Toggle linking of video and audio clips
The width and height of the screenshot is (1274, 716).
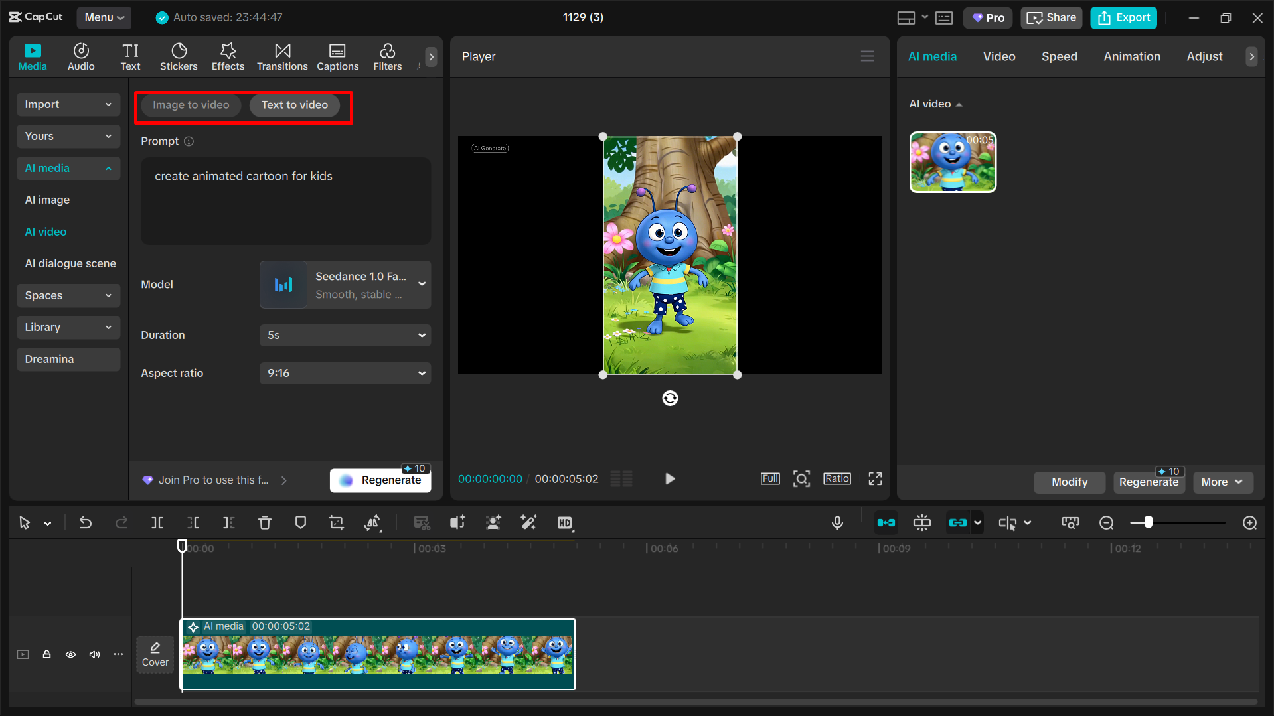(x=959, y=522)
